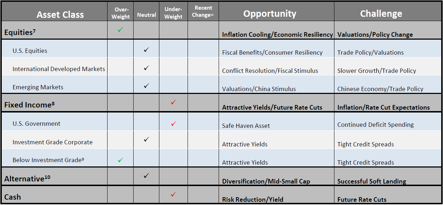443x205 pixels.
Task: Click the Emerging Markets neutral checkmark
Action: tap(146, 86)
